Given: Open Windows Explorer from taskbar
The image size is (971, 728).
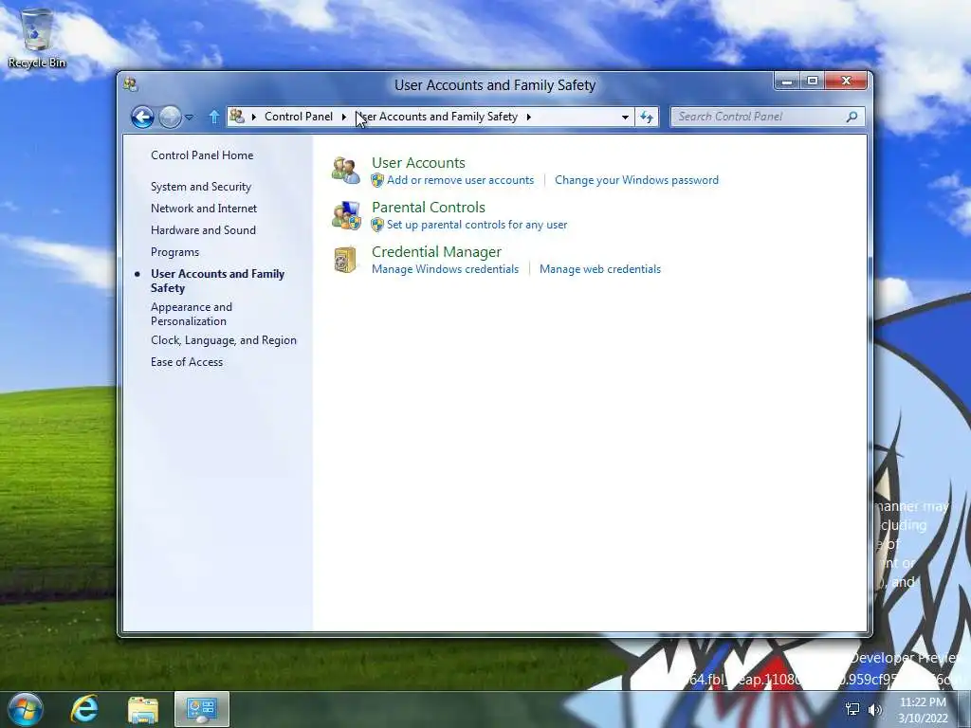Looking at the screenshot, I should (x=142, y=709).
